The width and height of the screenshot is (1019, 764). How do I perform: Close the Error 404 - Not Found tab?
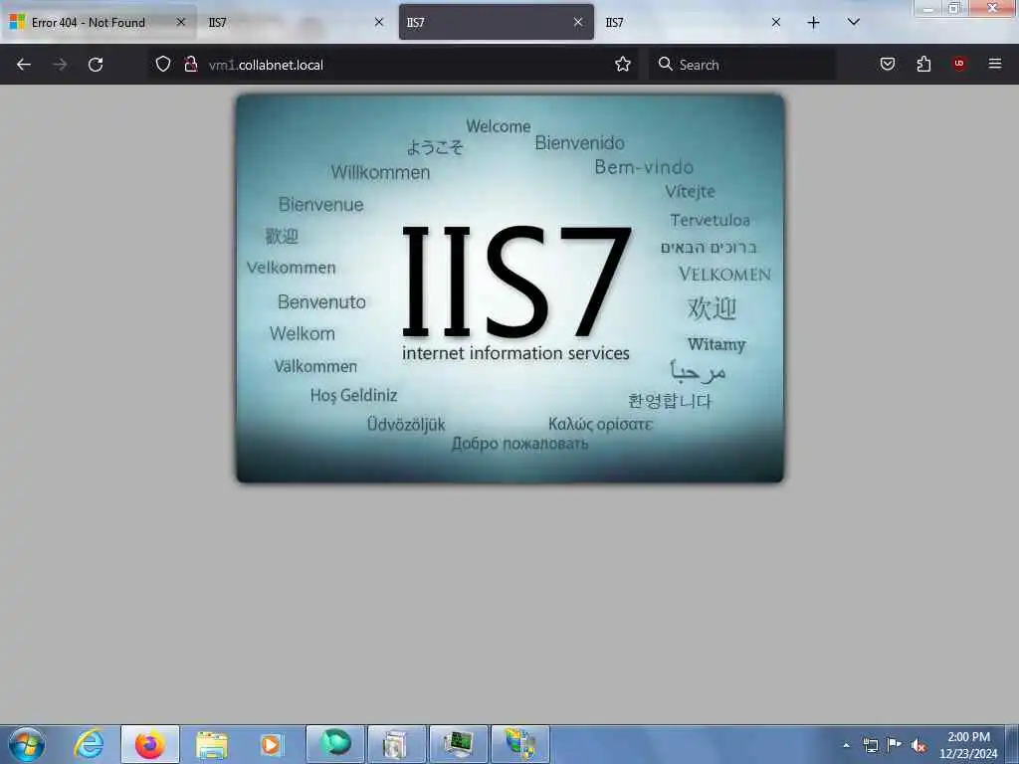point(181,22)
